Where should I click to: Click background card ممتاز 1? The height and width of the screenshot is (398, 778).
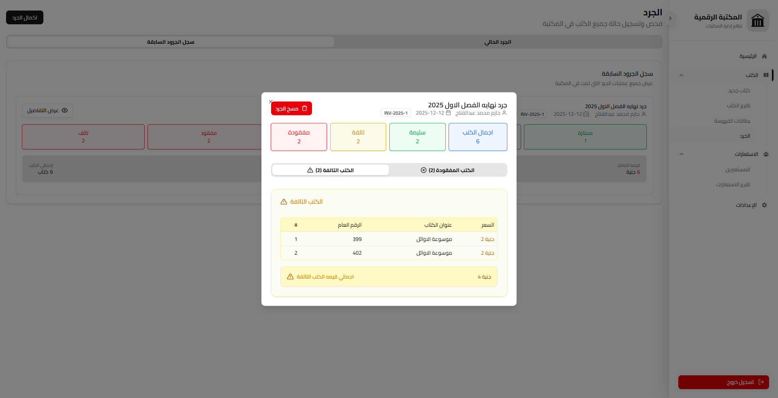coord(585,137)
